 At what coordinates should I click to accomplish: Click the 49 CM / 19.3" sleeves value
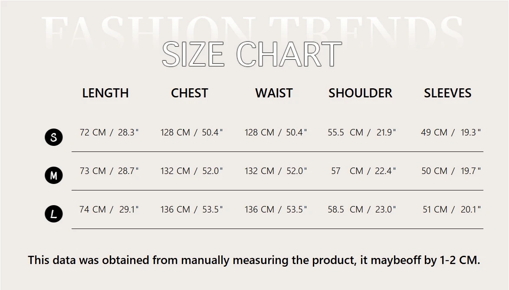pos(450,132)
